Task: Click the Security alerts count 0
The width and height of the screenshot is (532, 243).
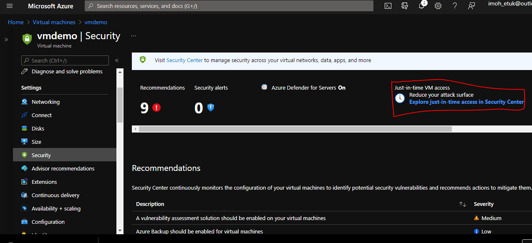Action: pyautogui.click(x=199, y=108)
